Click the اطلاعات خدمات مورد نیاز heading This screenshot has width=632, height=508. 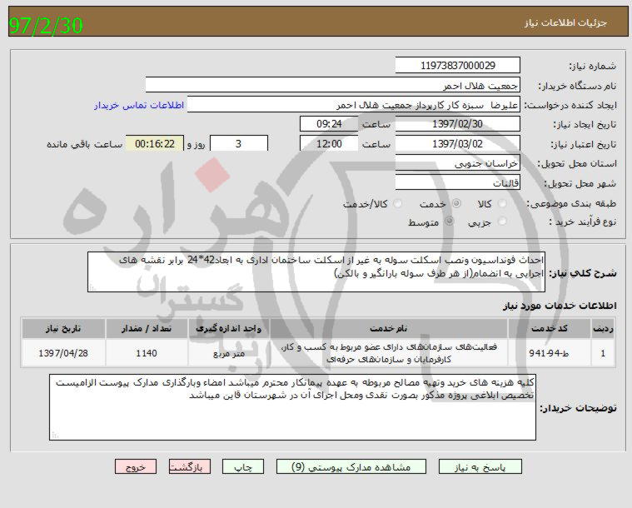560,306
